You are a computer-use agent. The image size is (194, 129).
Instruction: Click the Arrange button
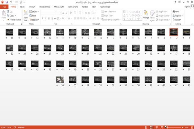pyautogui.click(x=146, y=16)
